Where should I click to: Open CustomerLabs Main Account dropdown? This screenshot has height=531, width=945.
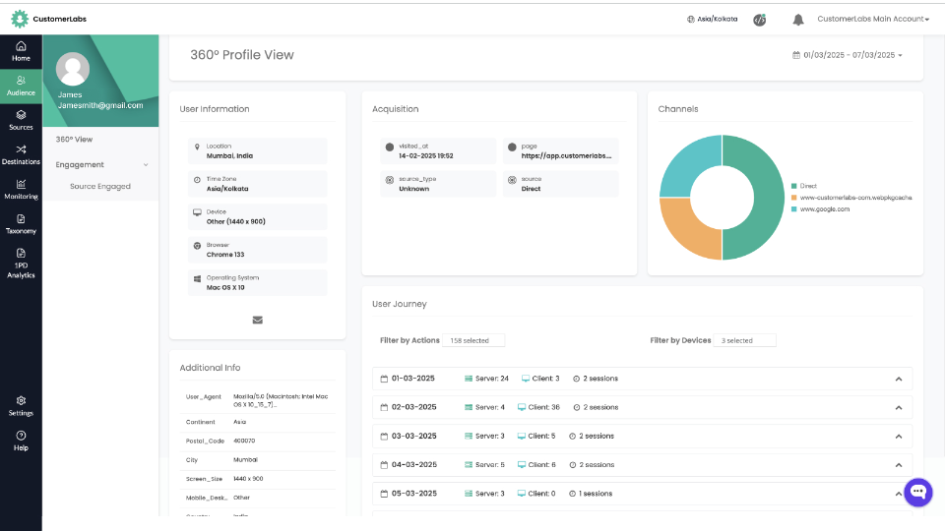(873, 20)
